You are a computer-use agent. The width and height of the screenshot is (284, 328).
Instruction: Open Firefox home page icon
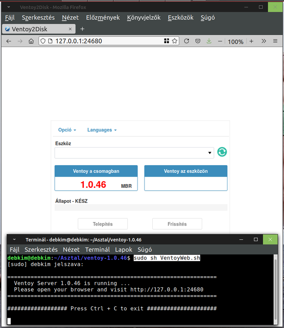click(x=31, y=41)
